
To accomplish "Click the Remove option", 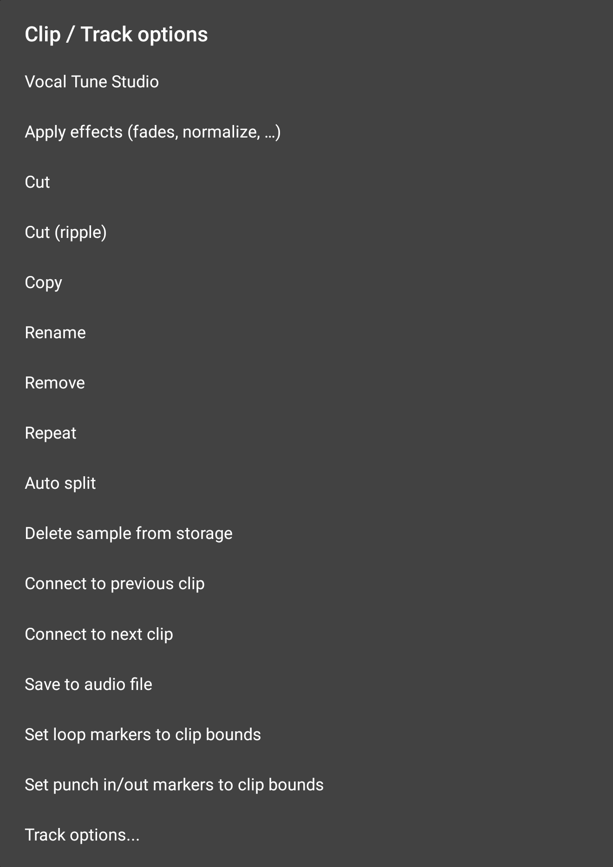I will (55, 383).
